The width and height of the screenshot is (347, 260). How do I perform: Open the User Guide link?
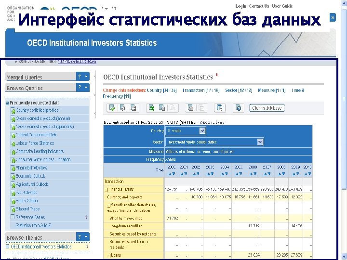click(282, 6)
